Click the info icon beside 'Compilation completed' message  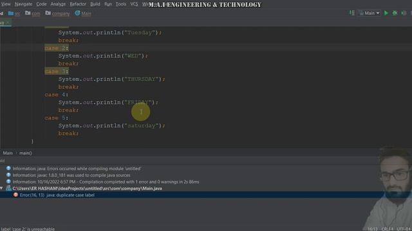pyautogui.click(x=8, y=182)
